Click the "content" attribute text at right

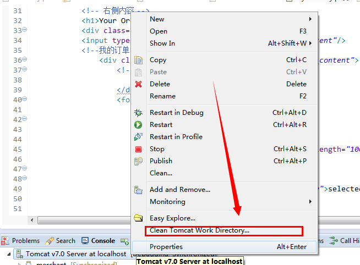(336, 60)
